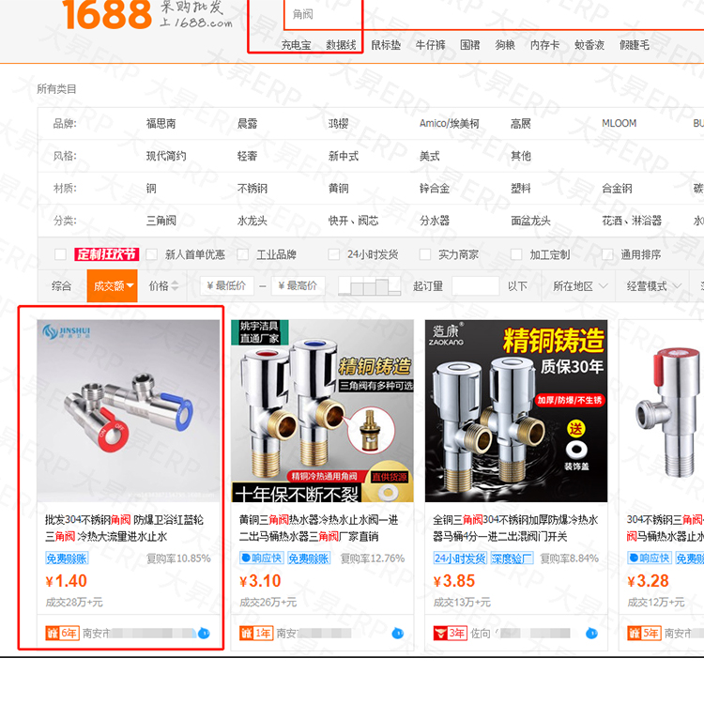Open the 经营模式 dropdown
This screenshot has width=704, height=704.
653,286
